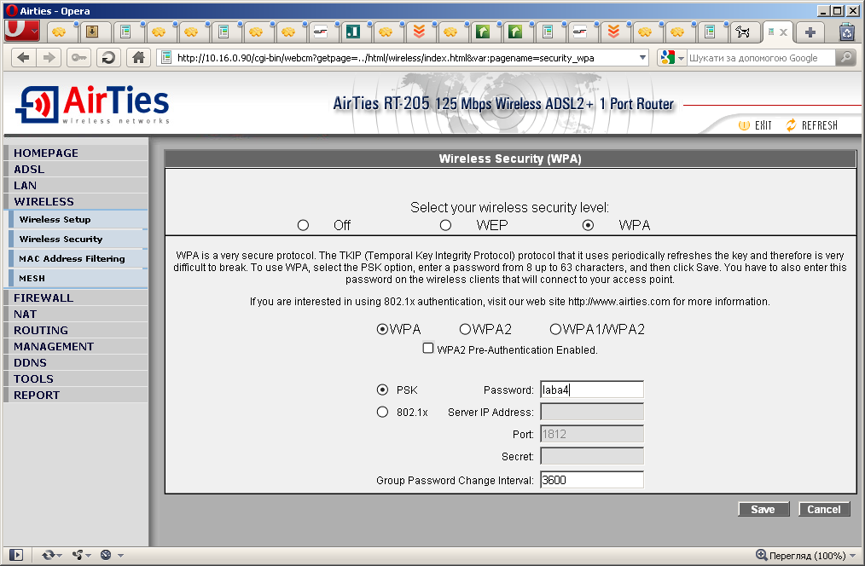
Task: Open the Google search engine selector
Action: (672, 57)
